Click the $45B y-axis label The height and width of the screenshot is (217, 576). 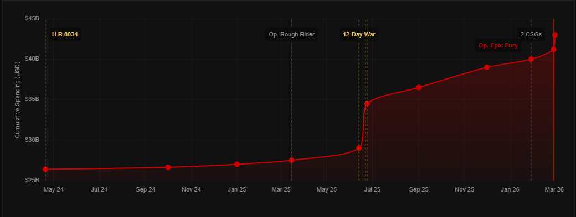pos(32,18)
